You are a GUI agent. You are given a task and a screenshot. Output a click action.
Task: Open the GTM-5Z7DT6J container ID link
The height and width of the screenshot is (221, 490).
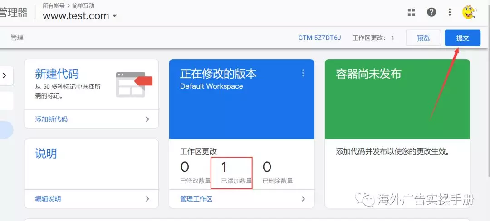point(319,38)
